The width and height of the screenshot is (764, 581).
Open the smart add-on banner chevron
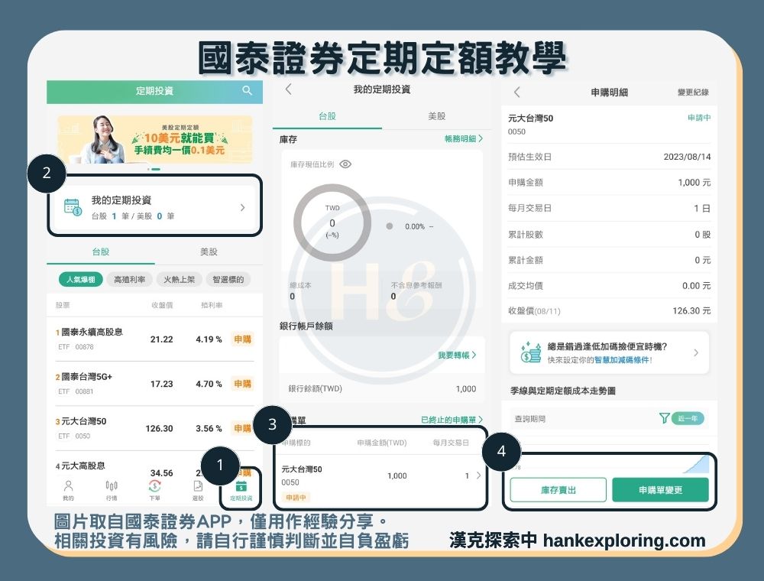(696, 353)
